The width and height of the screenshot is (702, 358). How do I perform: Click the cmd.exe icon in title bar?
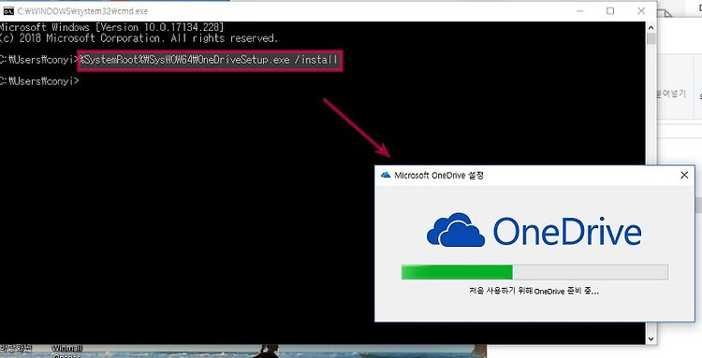coord(8,10)
